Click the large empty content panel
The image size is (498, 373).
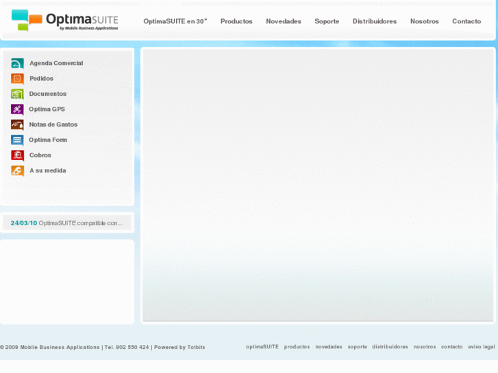tap(318, 185)
